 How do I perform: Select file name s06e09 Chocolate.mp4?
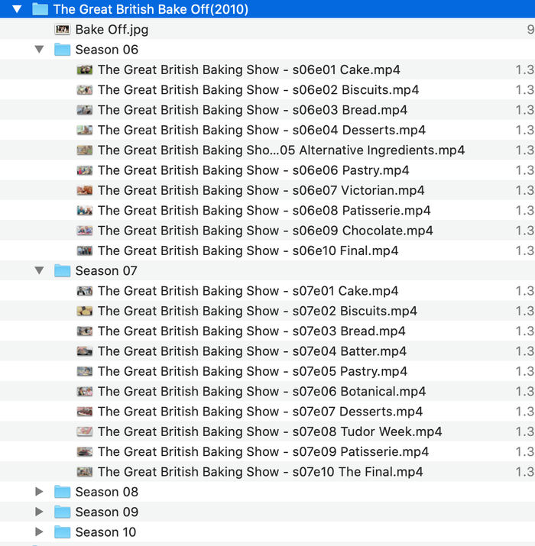265,231
